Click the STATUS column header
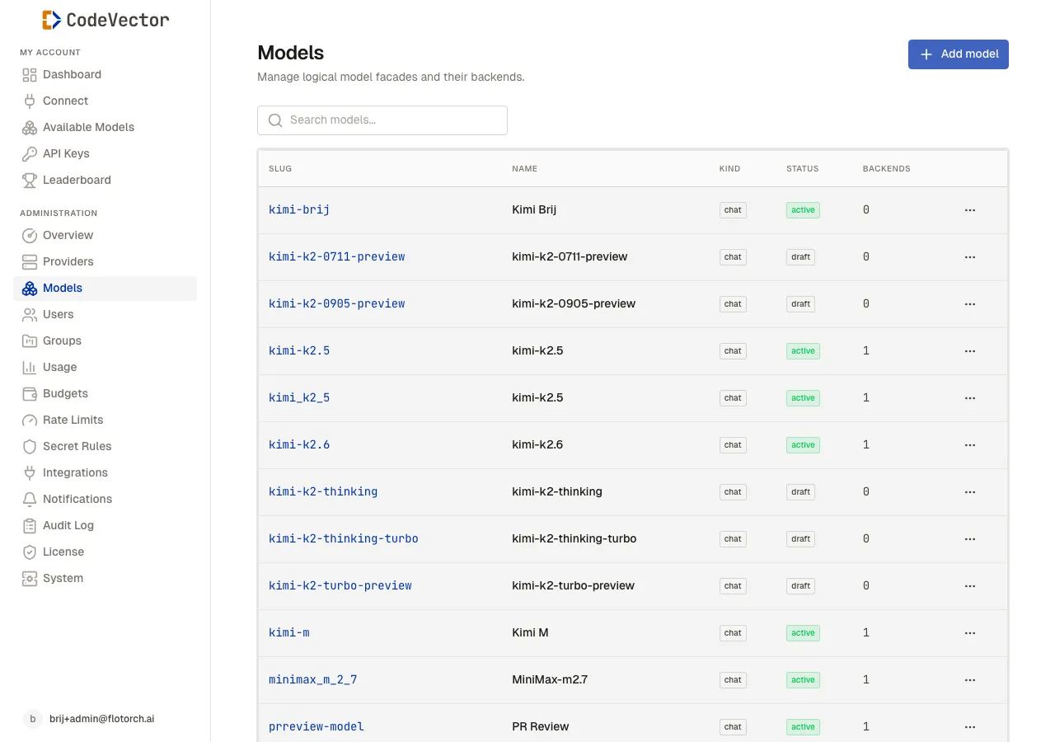 (x=803, y=169)
